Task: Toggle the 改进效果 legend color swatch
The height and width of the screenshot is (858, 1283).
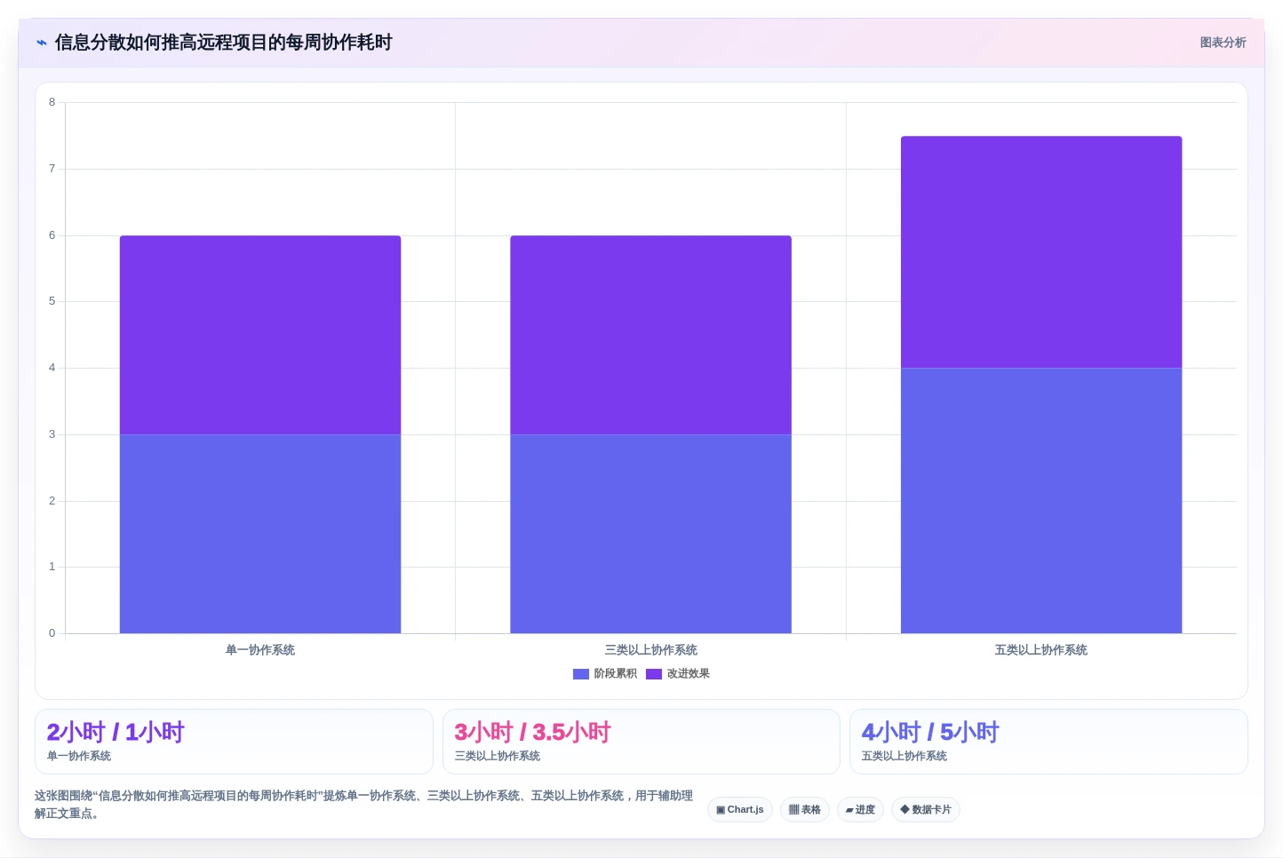Action: point(654,674)
